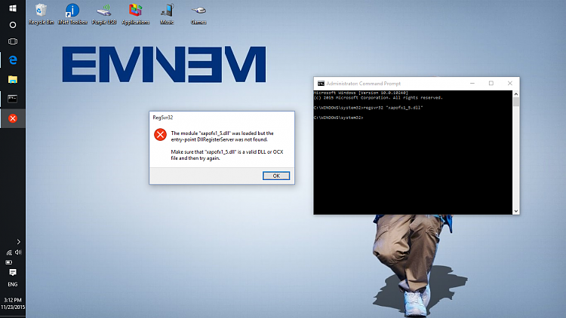This screenshot has height=318, width=566.
Task: Click Command Prompt scroll down arrow
Action: click(516, 211)
